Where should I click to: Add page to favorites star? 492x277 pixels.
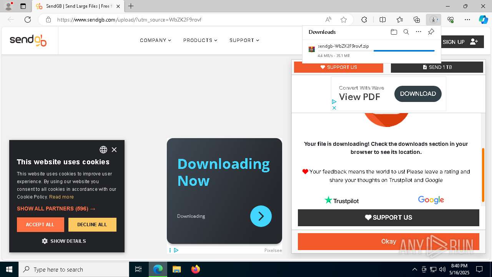tap(344, 20)
